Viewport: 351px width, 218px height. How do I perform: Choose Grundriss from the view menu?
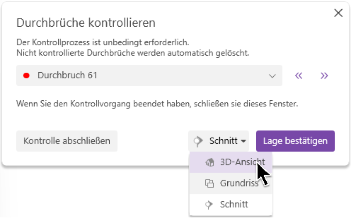239,183
